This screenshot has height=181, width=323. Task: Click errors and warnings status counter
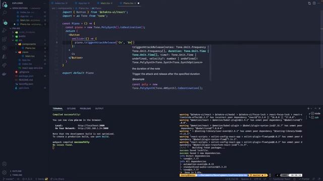27,179
